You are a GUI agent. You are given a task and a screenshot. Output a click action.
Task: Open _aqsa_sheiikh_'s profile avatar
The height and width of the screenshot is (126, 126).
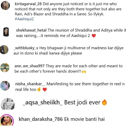8,104
